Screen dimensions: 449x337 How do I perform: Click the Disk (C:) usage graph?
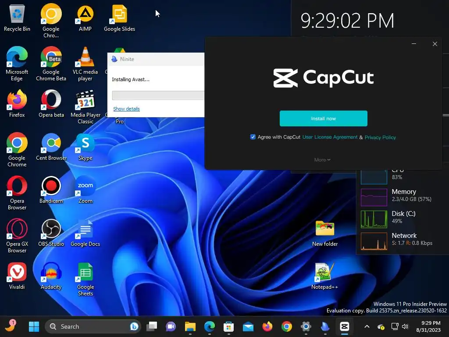374,219
